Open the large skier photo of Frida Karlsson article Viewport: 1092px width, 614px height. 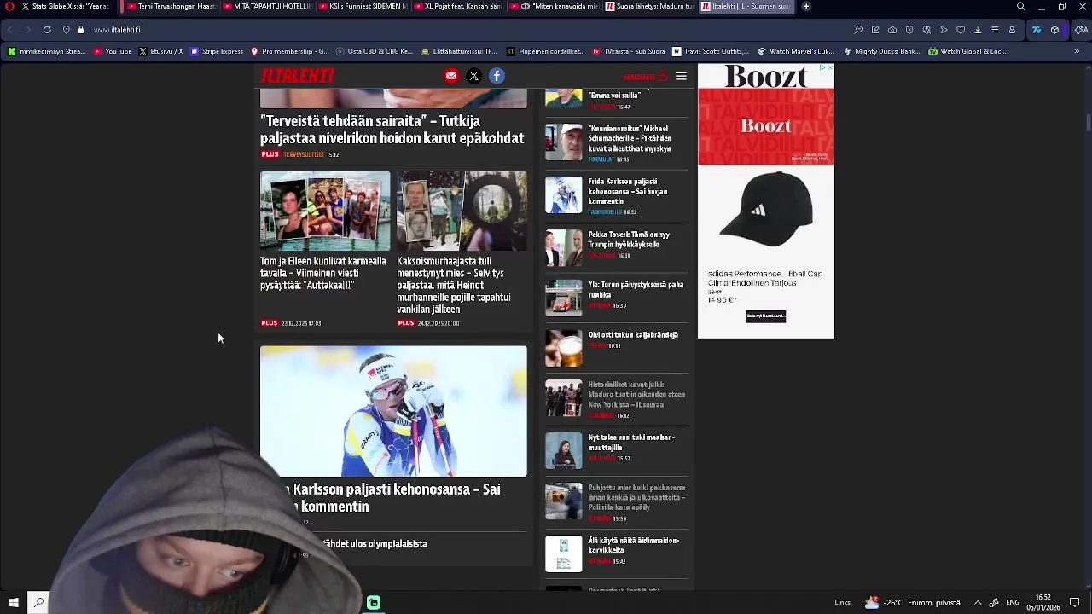[x=393, y=411]
